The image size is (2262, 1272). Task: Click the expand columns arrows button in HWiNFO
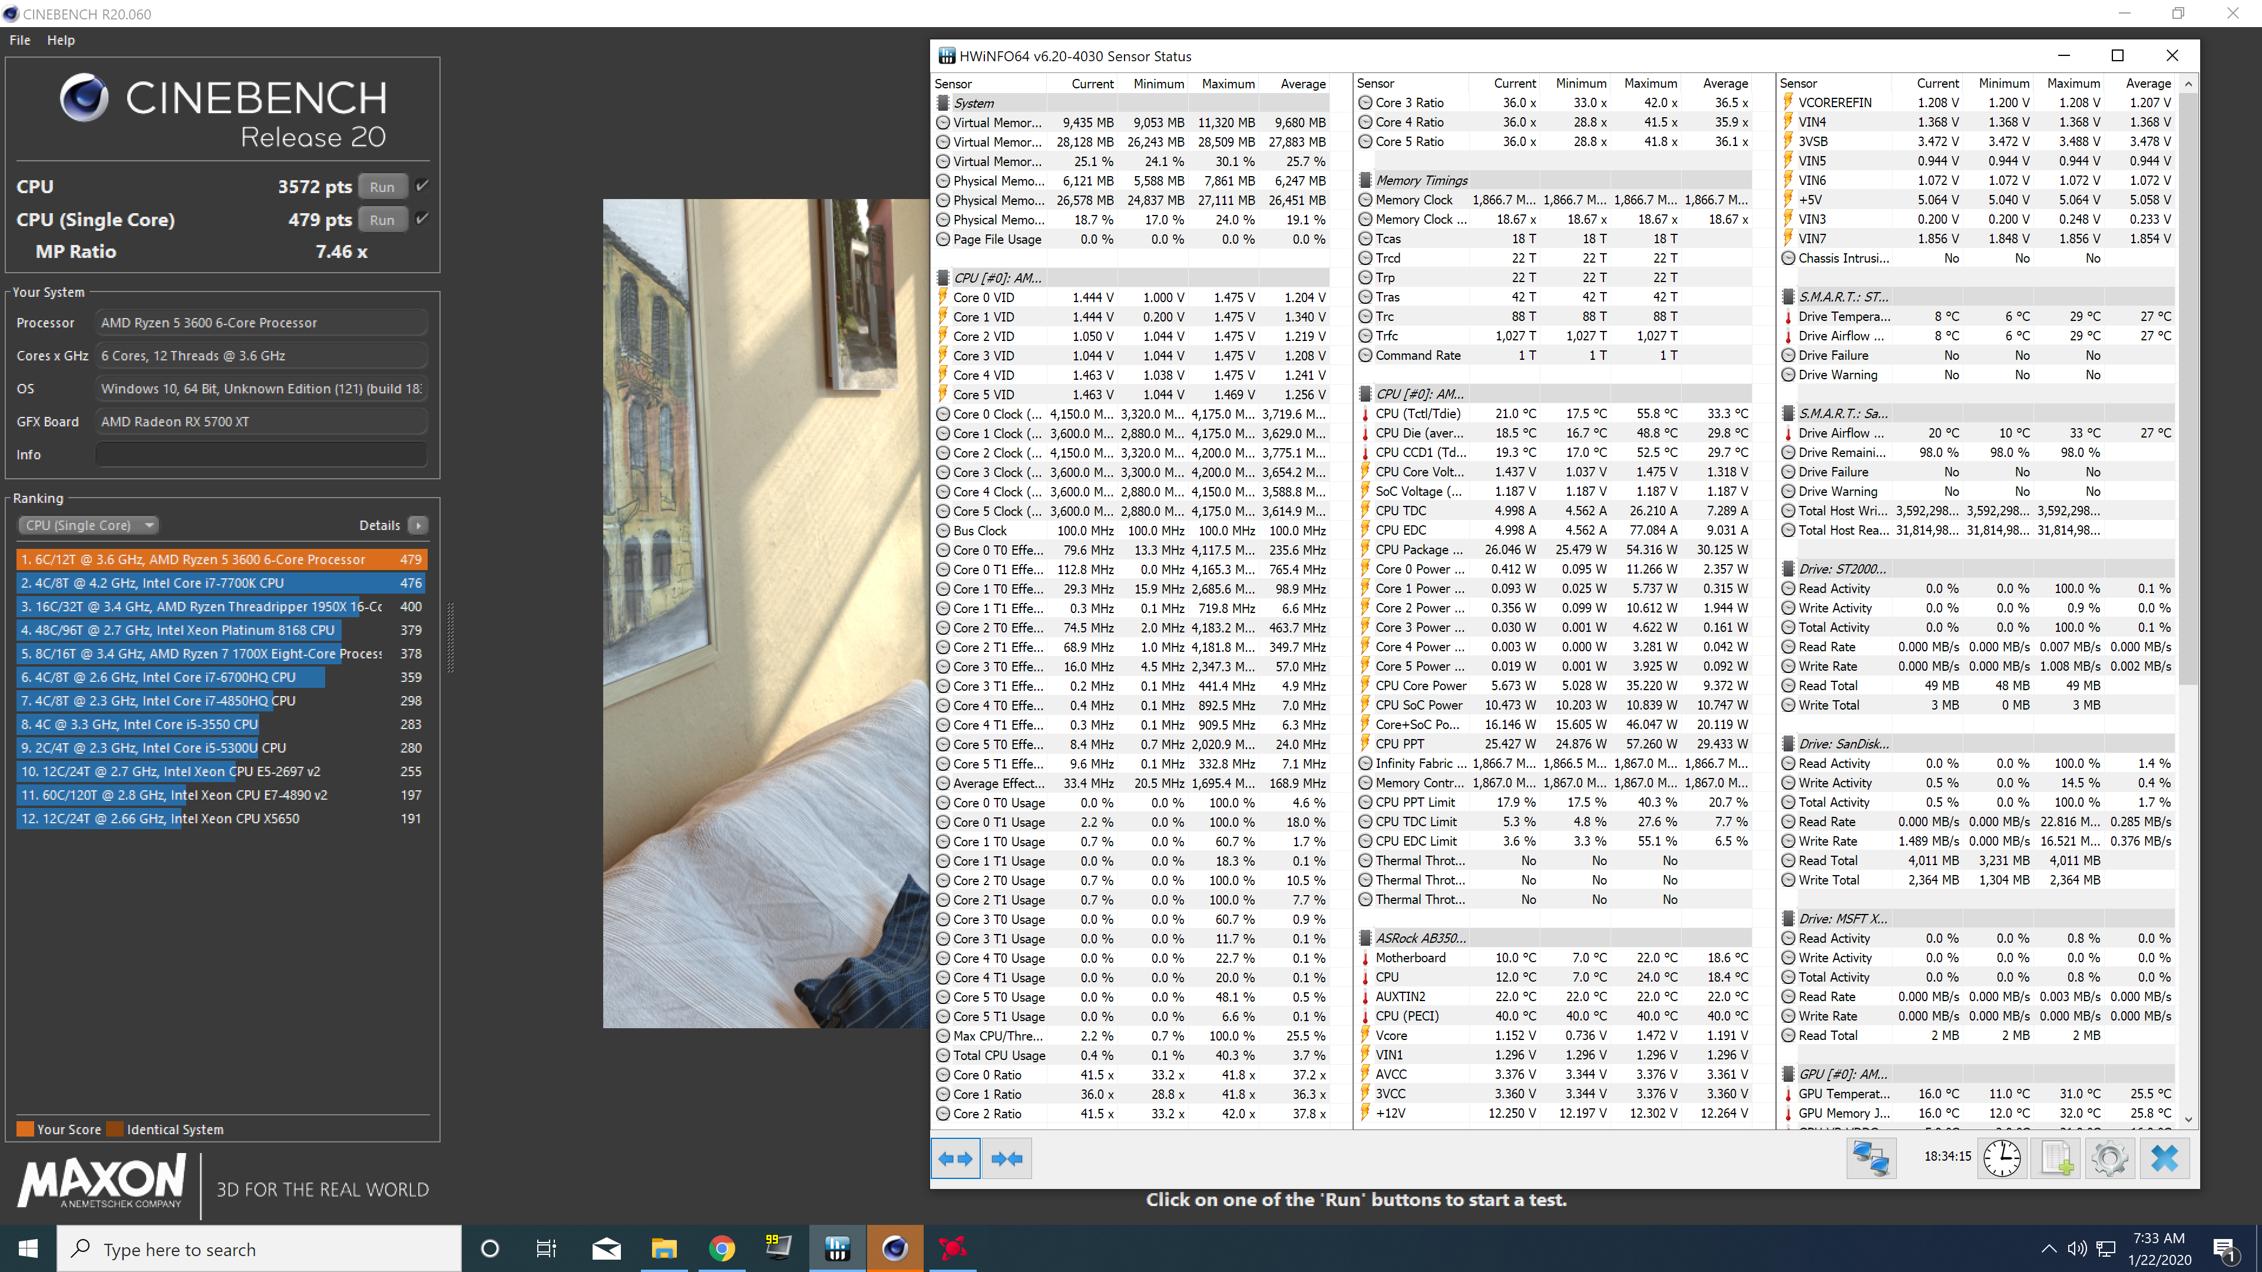click(954, 1159)
